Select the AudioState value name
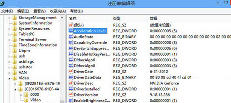This screenshot has height=103, width=231. [83, 37]
